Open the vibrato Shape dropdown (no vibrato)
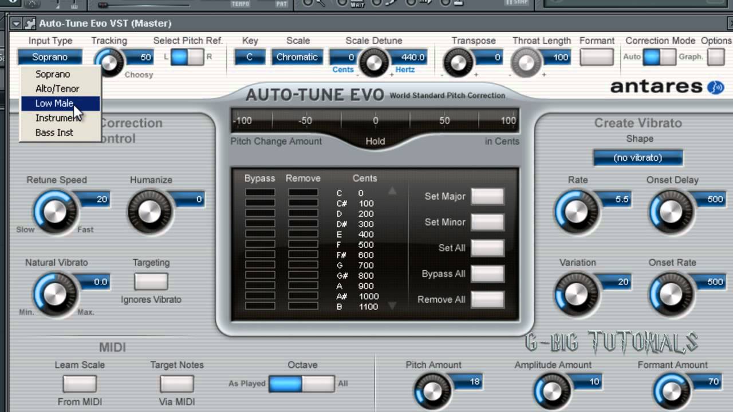This screenshot has width=733, height=412. [638, 157]
